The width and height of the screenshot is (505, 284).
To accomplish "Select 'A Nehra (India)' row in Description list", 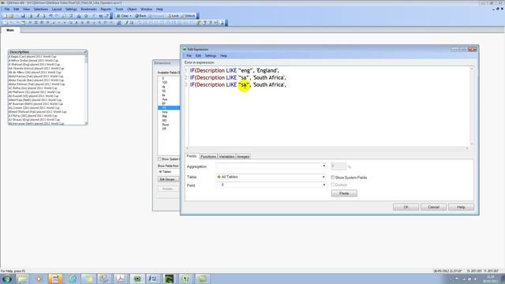I will pyautogui.click(x=47, y=61).
